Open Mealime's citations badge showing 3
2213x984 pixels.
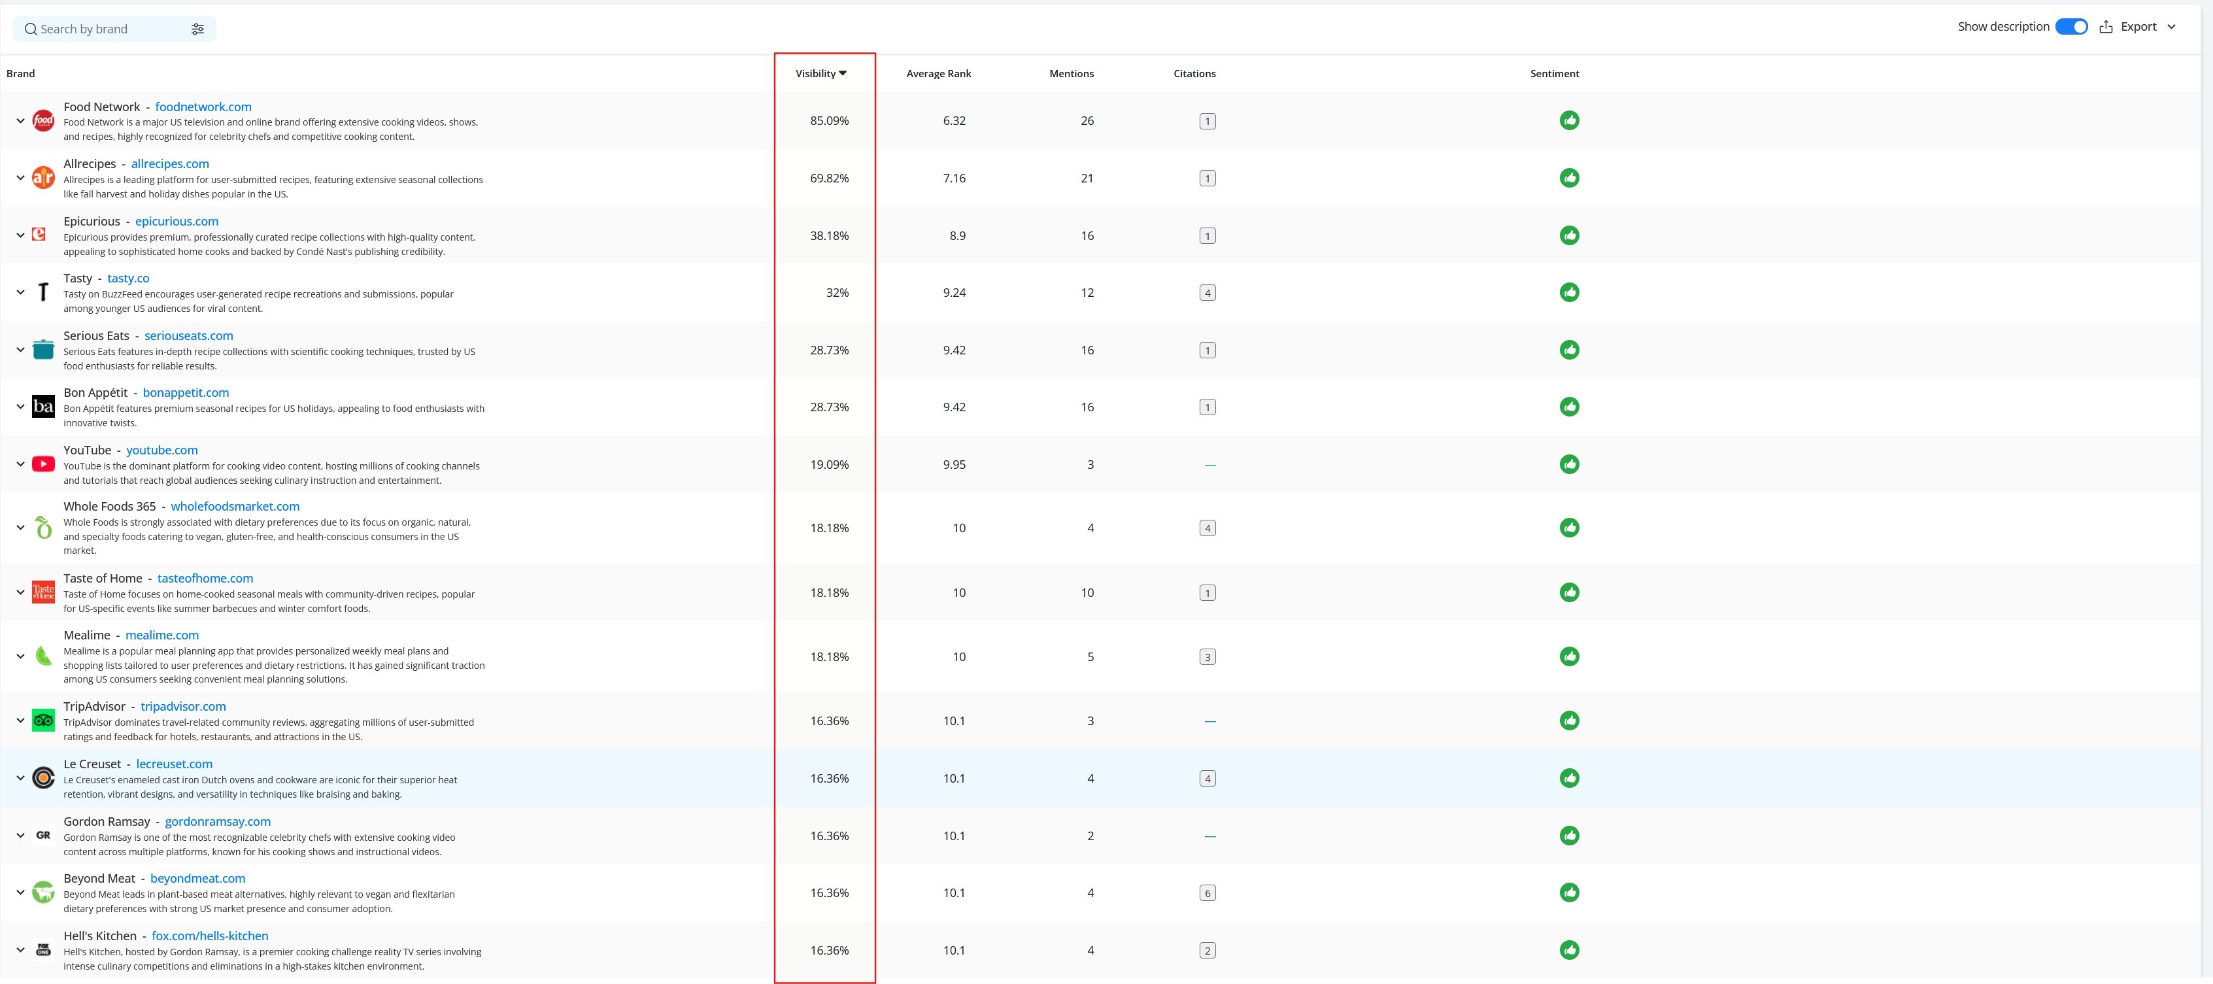pyautogui.click(x=1207, y=656)
